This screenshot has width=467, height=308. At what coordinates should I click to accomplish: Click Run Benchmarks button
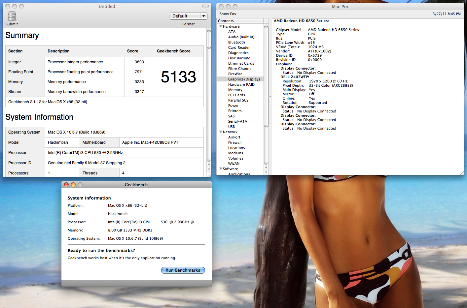tap(183, 270)
